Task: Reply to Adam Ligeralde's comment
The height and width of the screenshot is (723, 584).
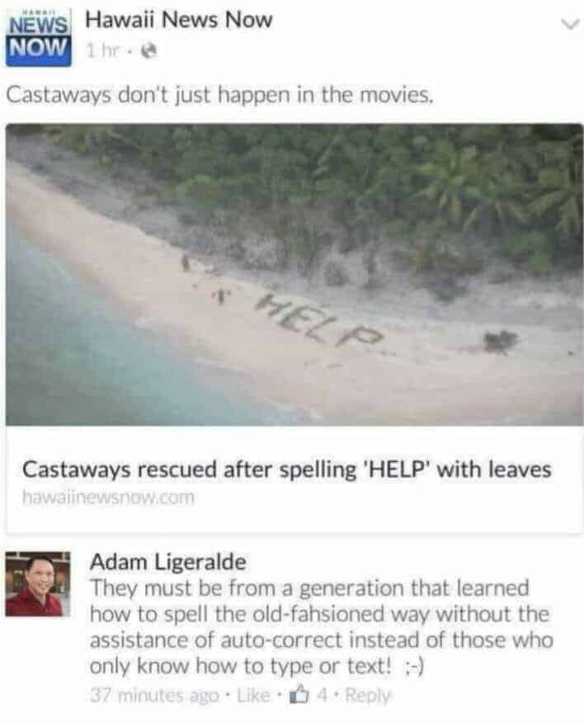Action: click(368, 695)
